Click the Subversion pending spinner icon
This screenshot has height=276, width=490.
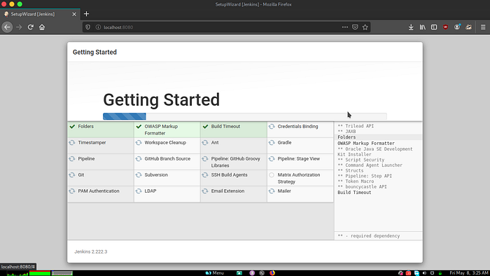coord(139,175)
